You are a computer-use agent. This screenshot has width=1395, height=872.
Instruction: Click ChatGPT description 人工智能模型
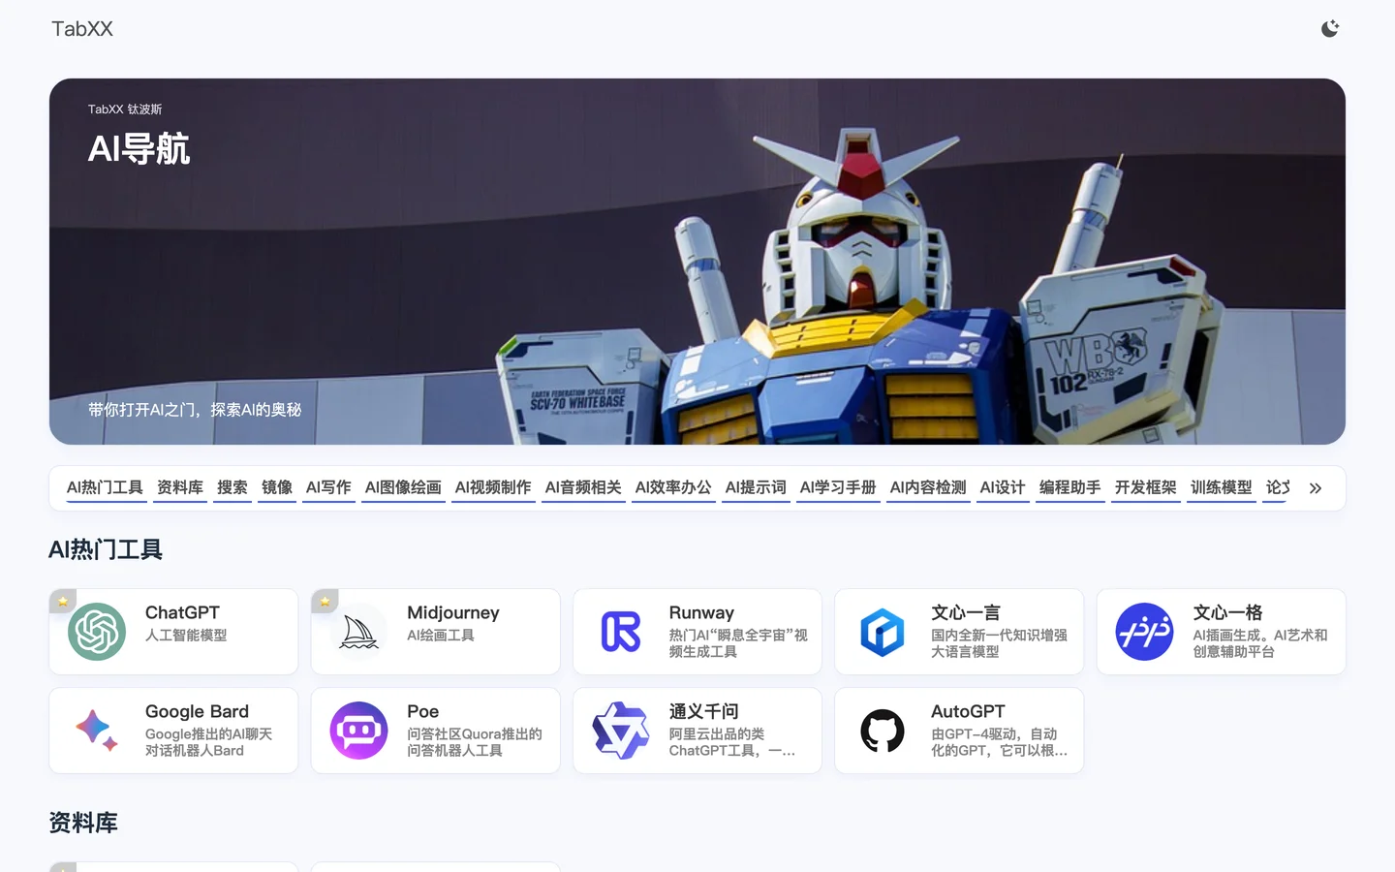point(186,636)
